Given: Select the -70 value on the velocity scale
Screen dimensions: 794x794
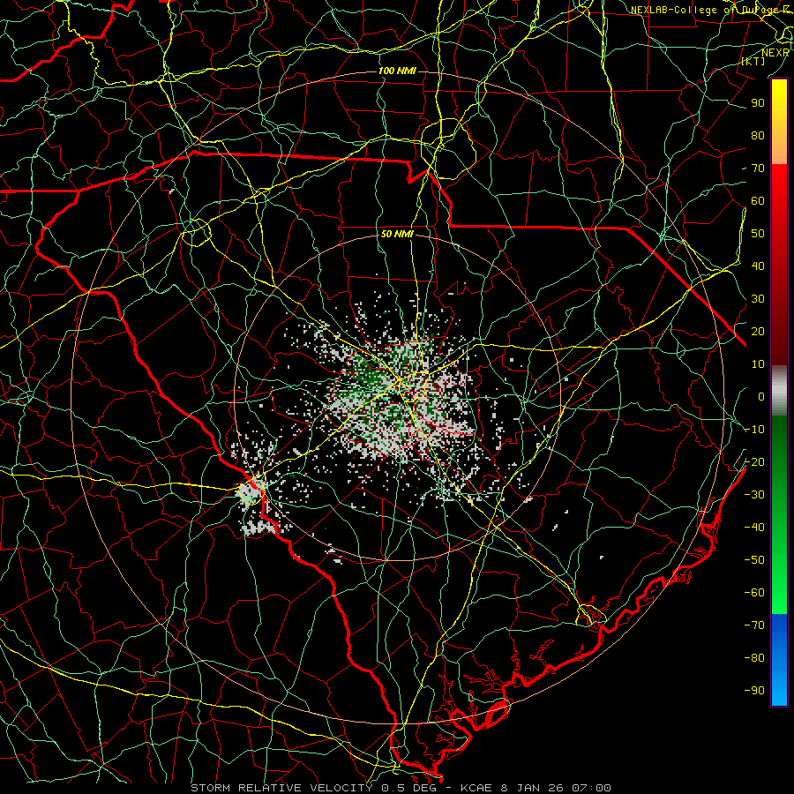Looking at the screenshot, I should (x=754, y=625).
